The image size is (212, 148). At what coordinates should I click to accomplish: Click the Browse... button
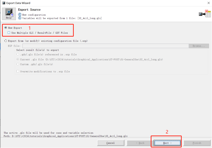click(x=199, y=46)
